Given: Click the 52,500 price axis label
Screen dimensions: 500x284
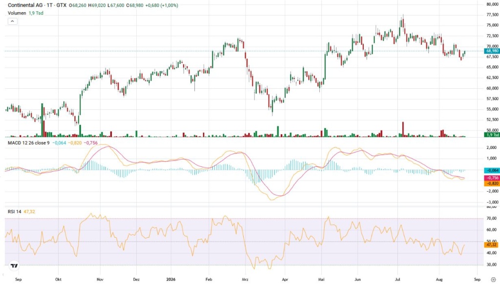Looking at the screenshot, I should pos(493,120).
